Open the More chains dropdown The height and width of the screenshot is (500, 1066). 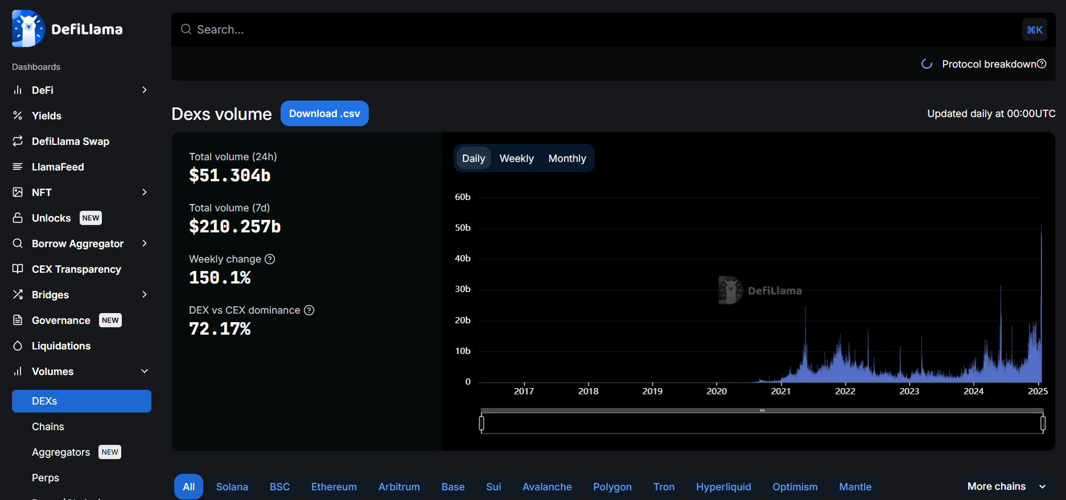[1007, 486]
